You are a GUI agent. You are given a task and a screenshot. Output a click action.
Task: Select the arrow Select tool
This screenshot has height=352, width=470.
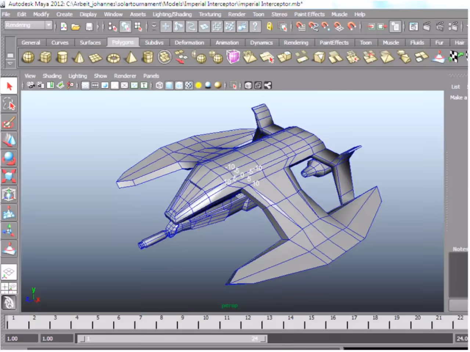click(x=9, y=87)
